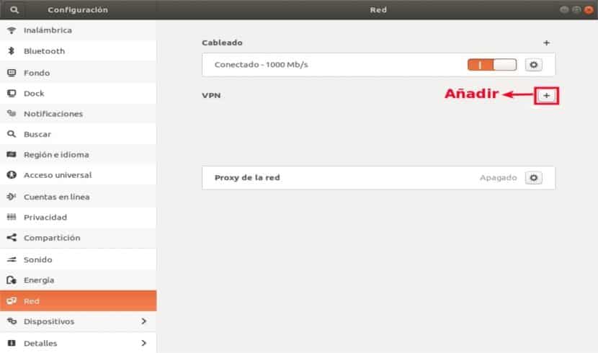
Task: Open Bluetooth settings panel
Action: click(x=79, y=50)
